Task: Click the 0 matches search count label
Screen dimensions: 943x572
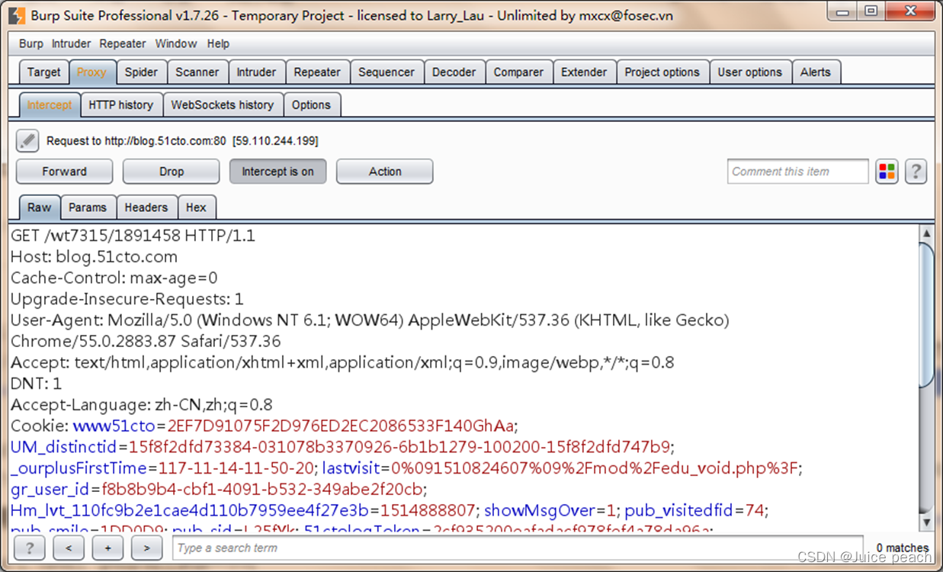Action: pos(903,548)
